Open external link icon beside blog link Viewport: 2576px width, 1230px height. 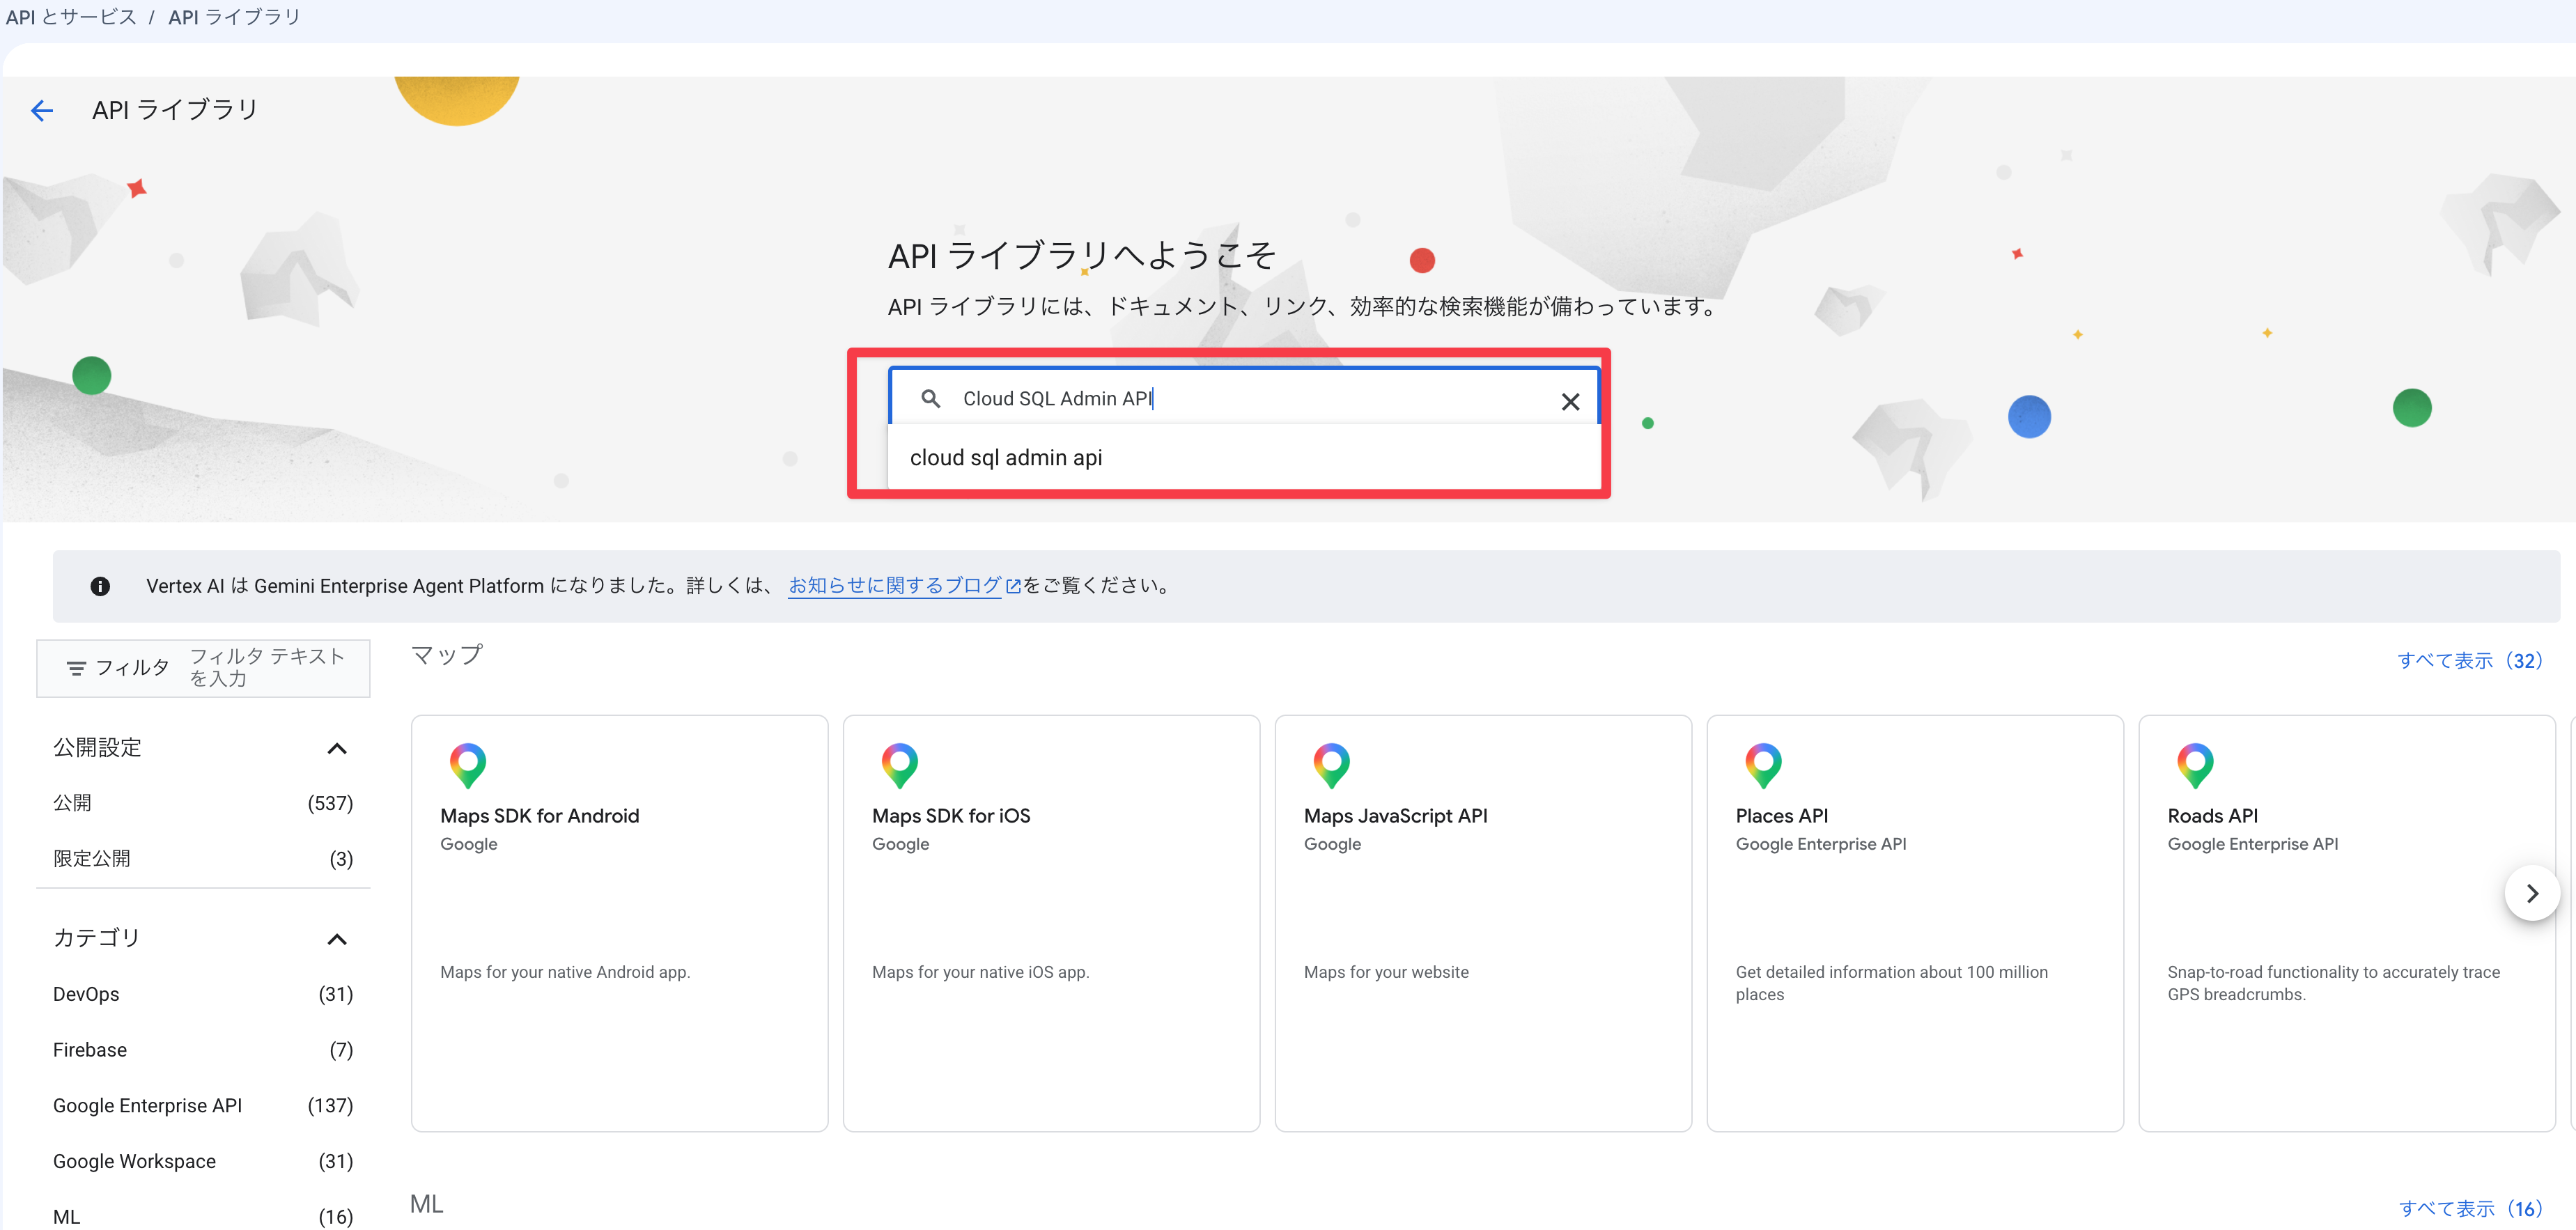(x=1013, y=586)
